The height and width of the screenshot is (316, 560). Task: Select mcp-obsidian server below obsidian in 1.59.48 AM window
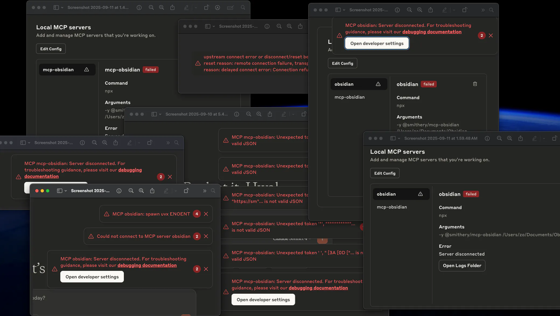pyautogui.click(x=392, y=207)
